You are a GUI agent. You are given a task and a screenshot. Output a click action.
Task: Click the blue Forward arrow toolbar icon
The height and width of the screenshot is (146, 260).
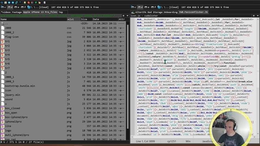pyautogui.click(x=13, y=2)
